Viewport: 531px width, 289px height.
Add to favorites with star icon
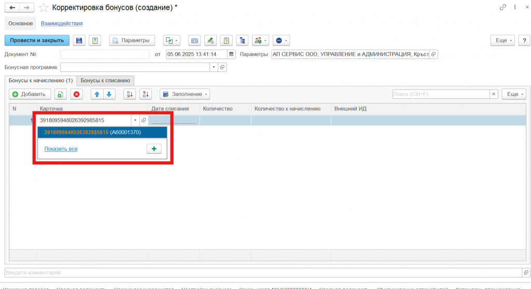pos(45,7)
